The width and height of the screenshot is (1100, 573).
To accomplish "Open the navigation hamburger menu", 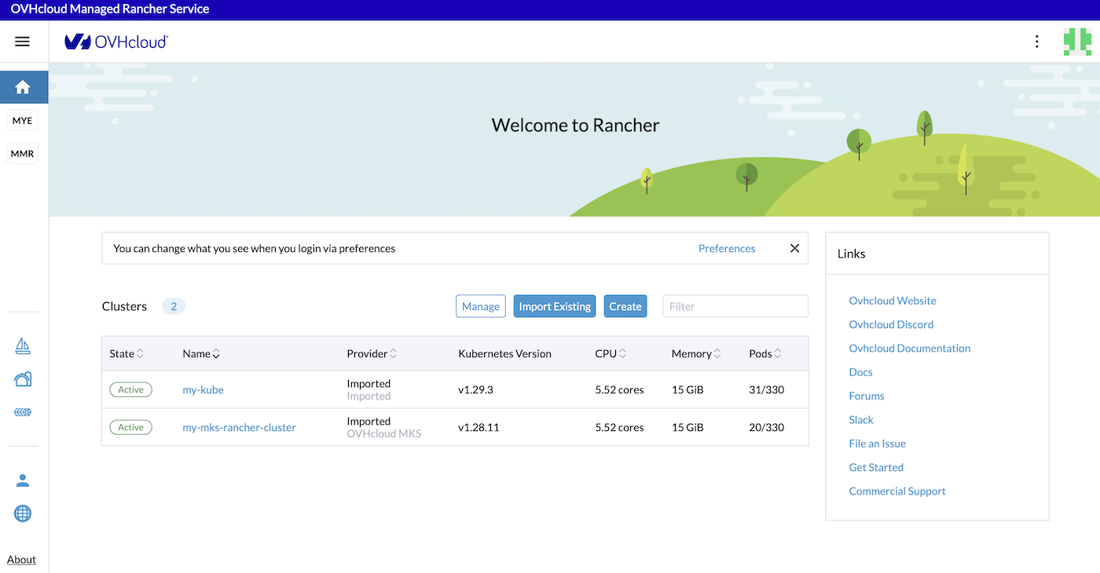I will click(x=22, y=42).
